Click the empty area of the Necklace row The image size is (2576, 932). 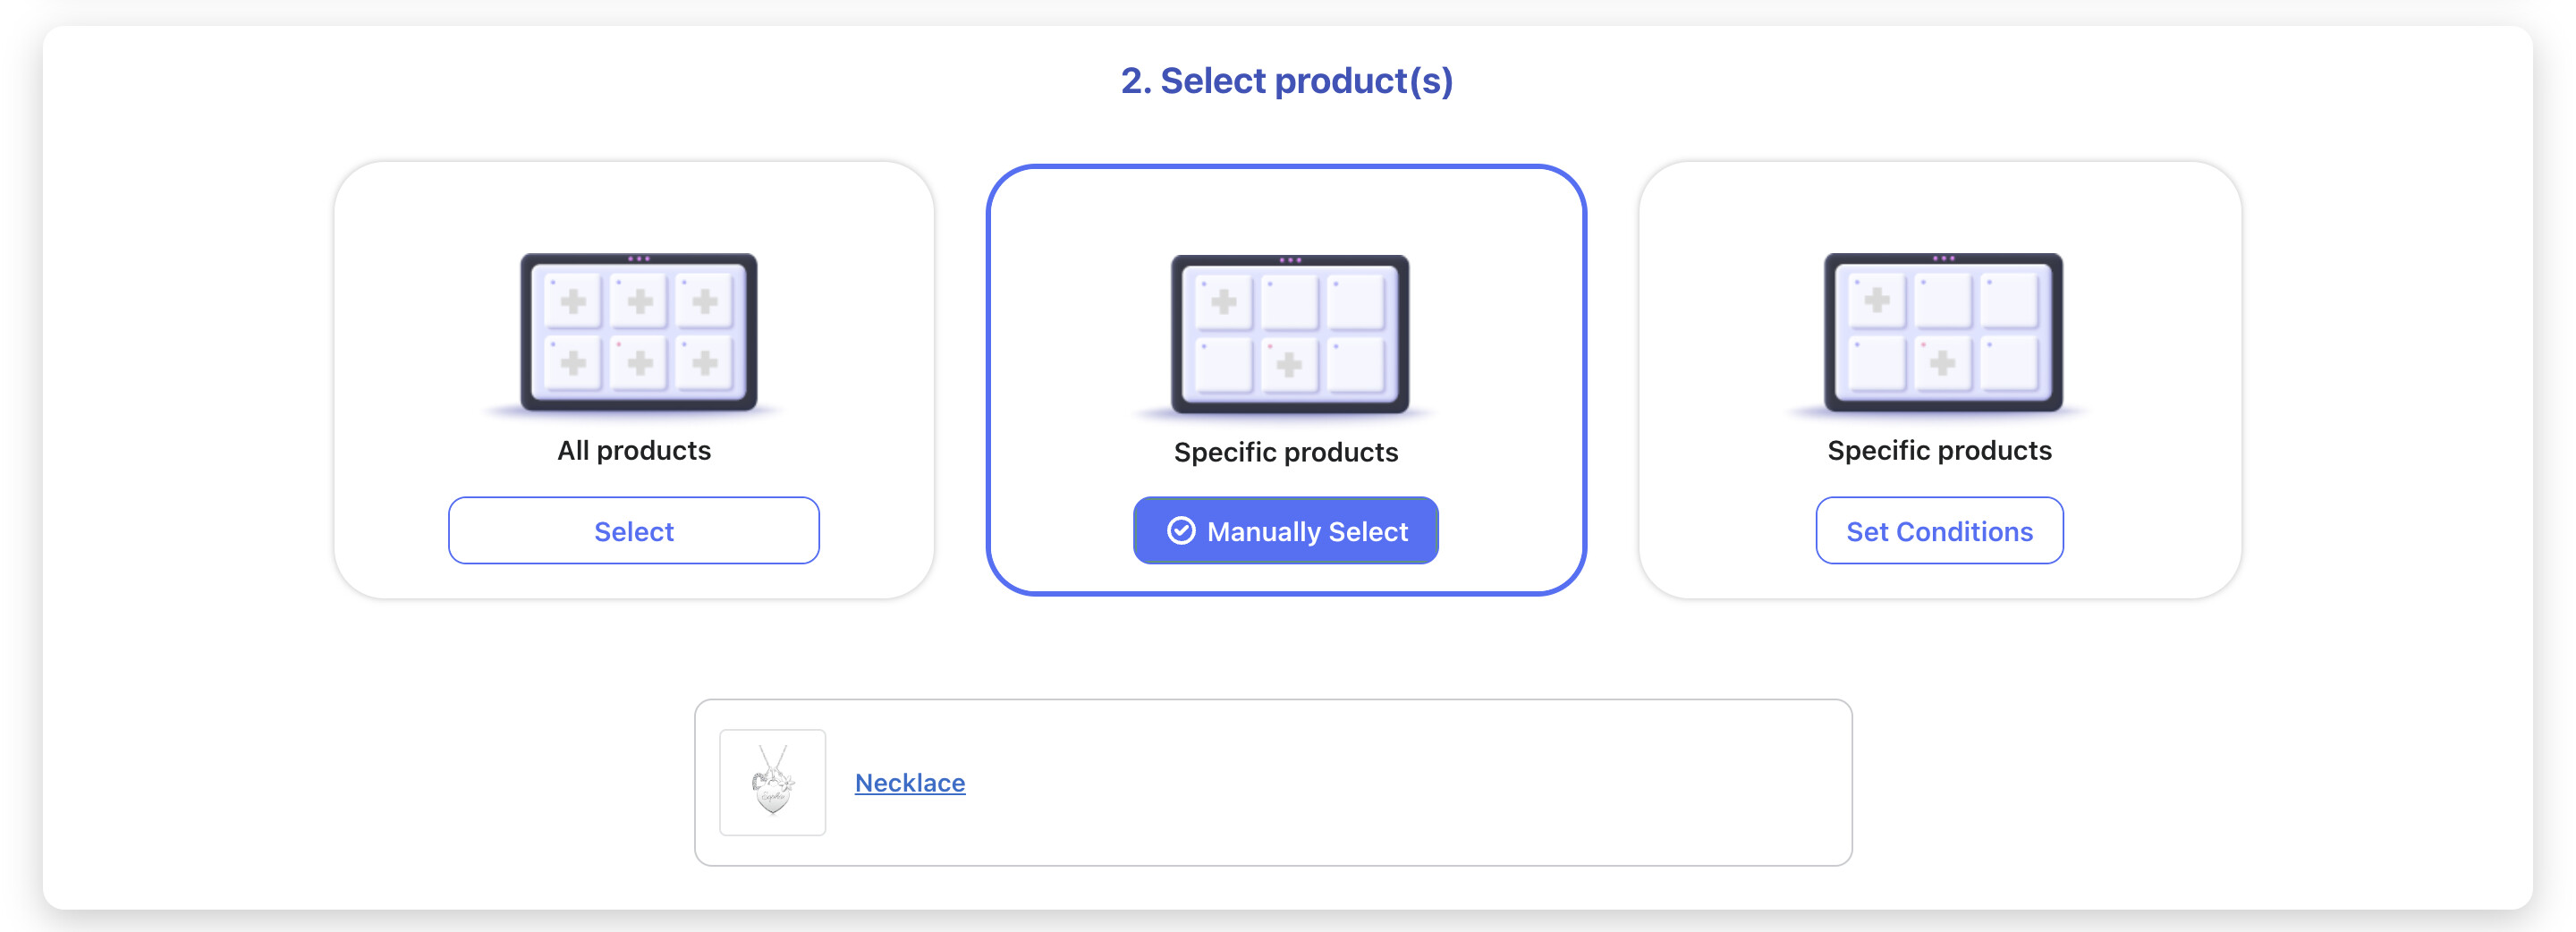[x=1400, y=783]
